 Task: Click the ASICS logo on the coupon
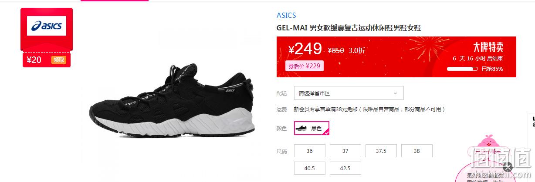pos(47,26)
